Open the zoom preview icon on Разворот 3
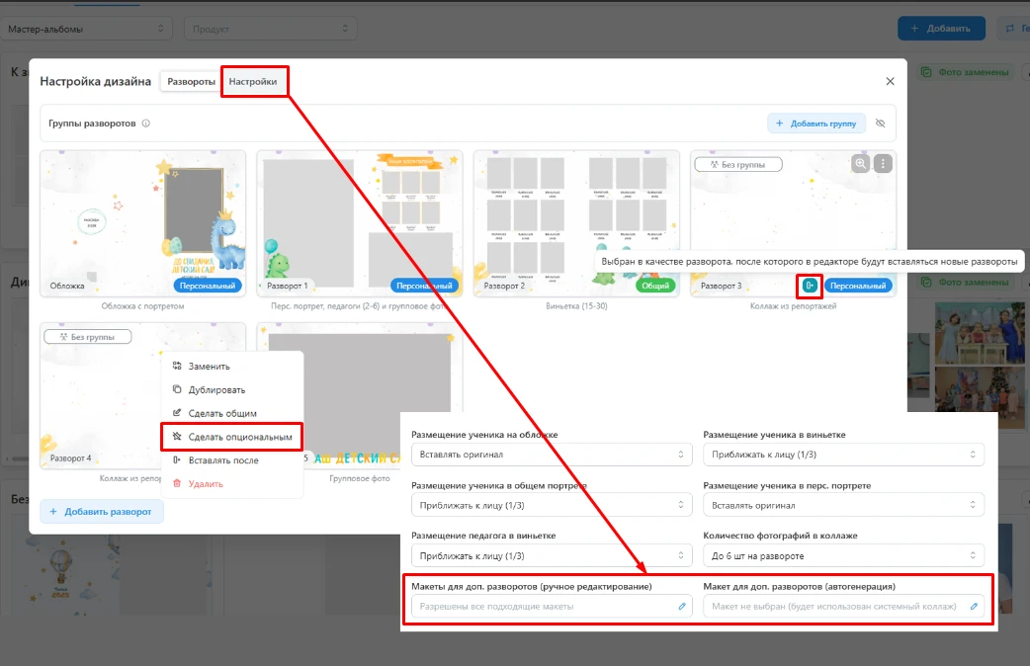1030x666 pixels. pos(861,164)
